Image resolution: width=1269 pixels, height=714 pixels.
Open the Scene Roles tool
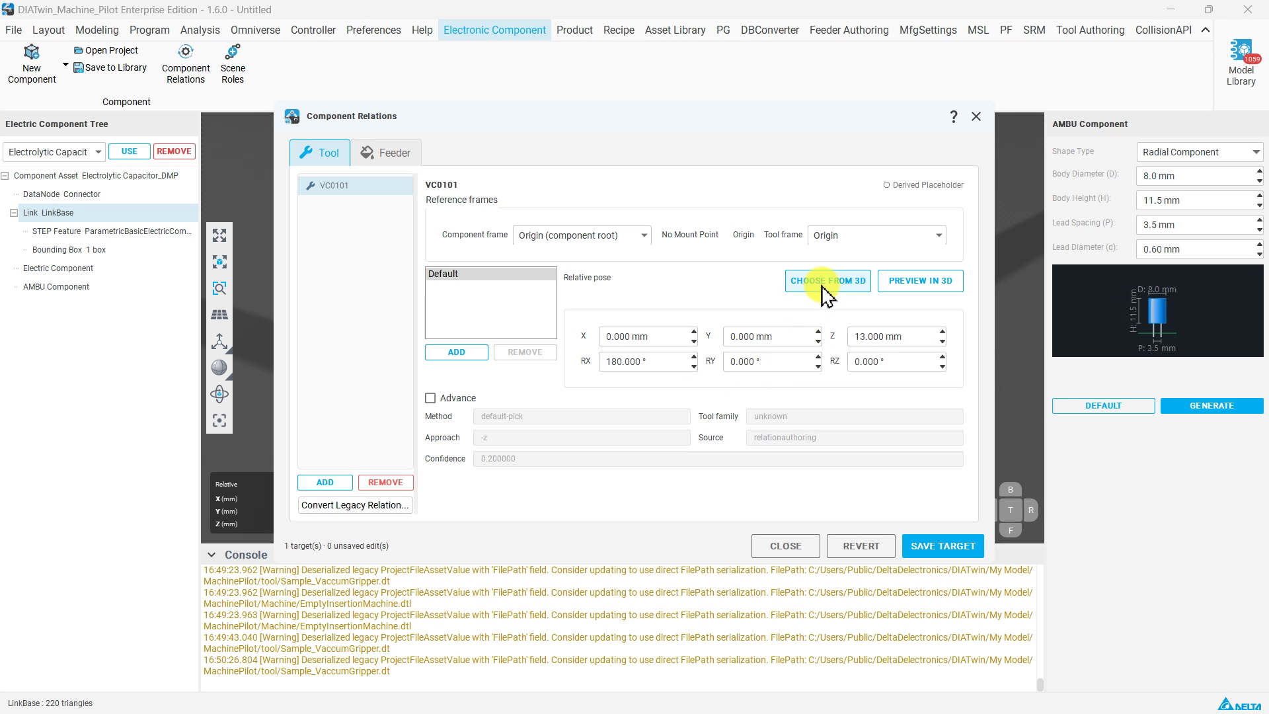click(233, 65)
